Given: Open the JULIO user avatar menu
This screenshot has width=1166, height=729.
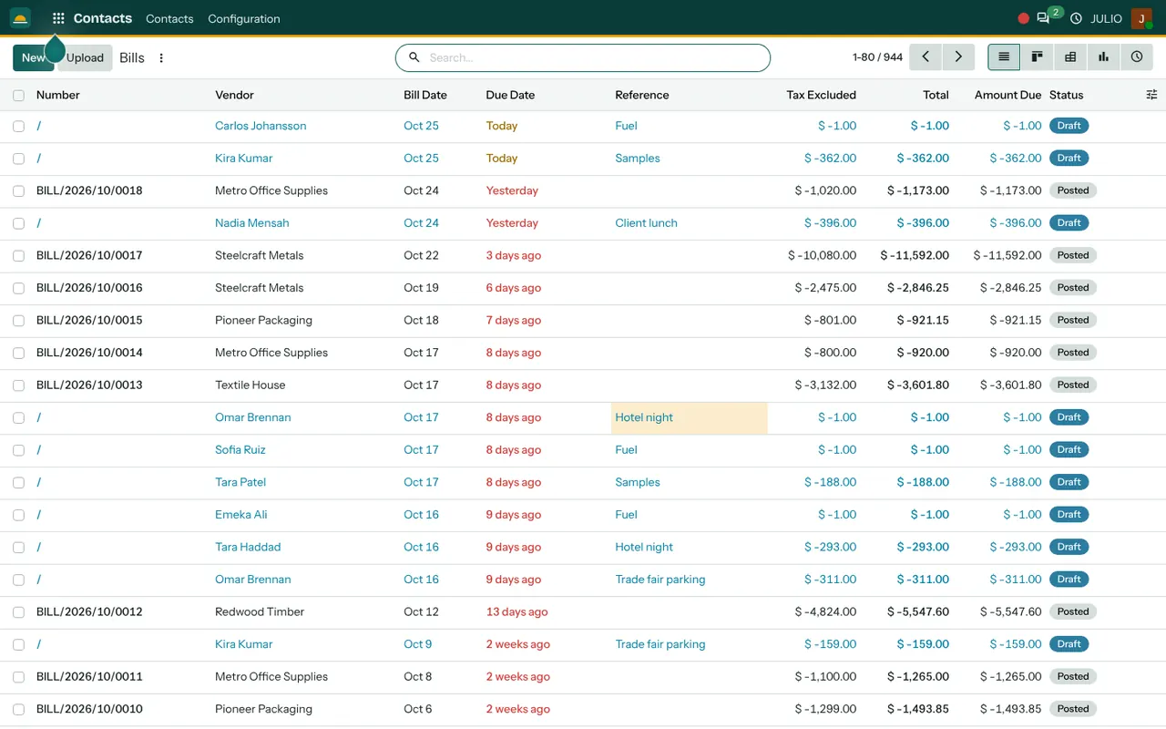Looking at the screenshot, I should click(x=1141, y=18).
